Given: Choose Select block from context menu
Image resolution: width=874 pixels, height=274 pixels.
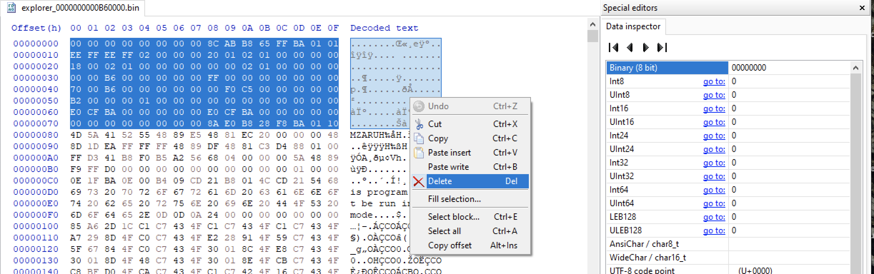Looking at the screenshot, I should click(470, 217).
